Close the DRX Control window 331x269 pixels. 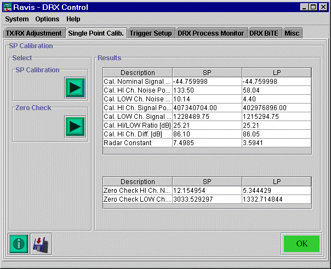tap(323, 7)
